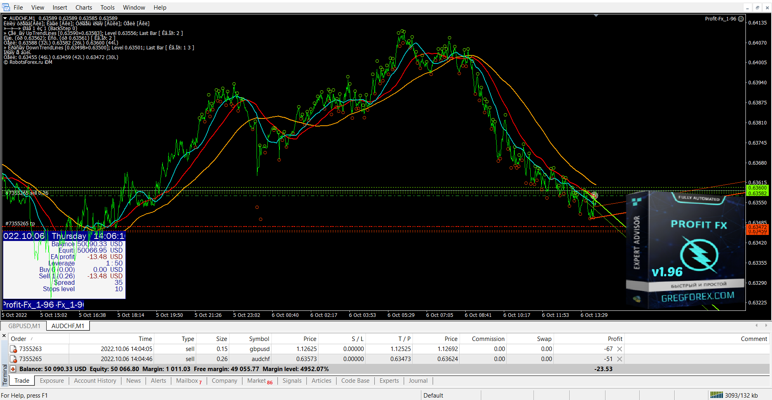The image size is (772, 400).
Task: Switch to the GBPUSD,M1 chart tab
Action: [x=24, y=326]
